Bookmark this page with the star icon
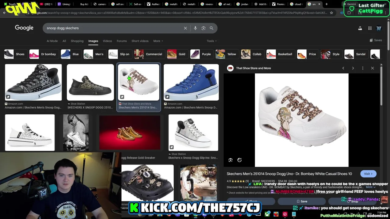The image size is (390, 219). coord(331,13)
